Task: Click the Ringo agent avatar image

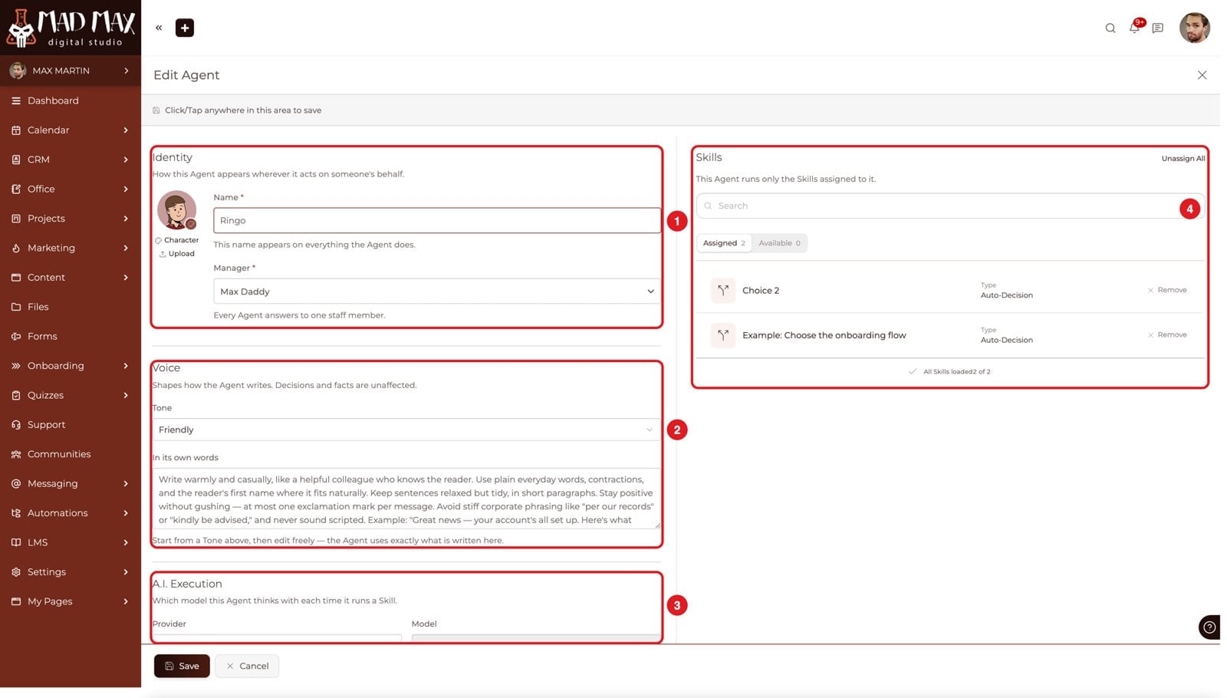Action: pos(176,210)
